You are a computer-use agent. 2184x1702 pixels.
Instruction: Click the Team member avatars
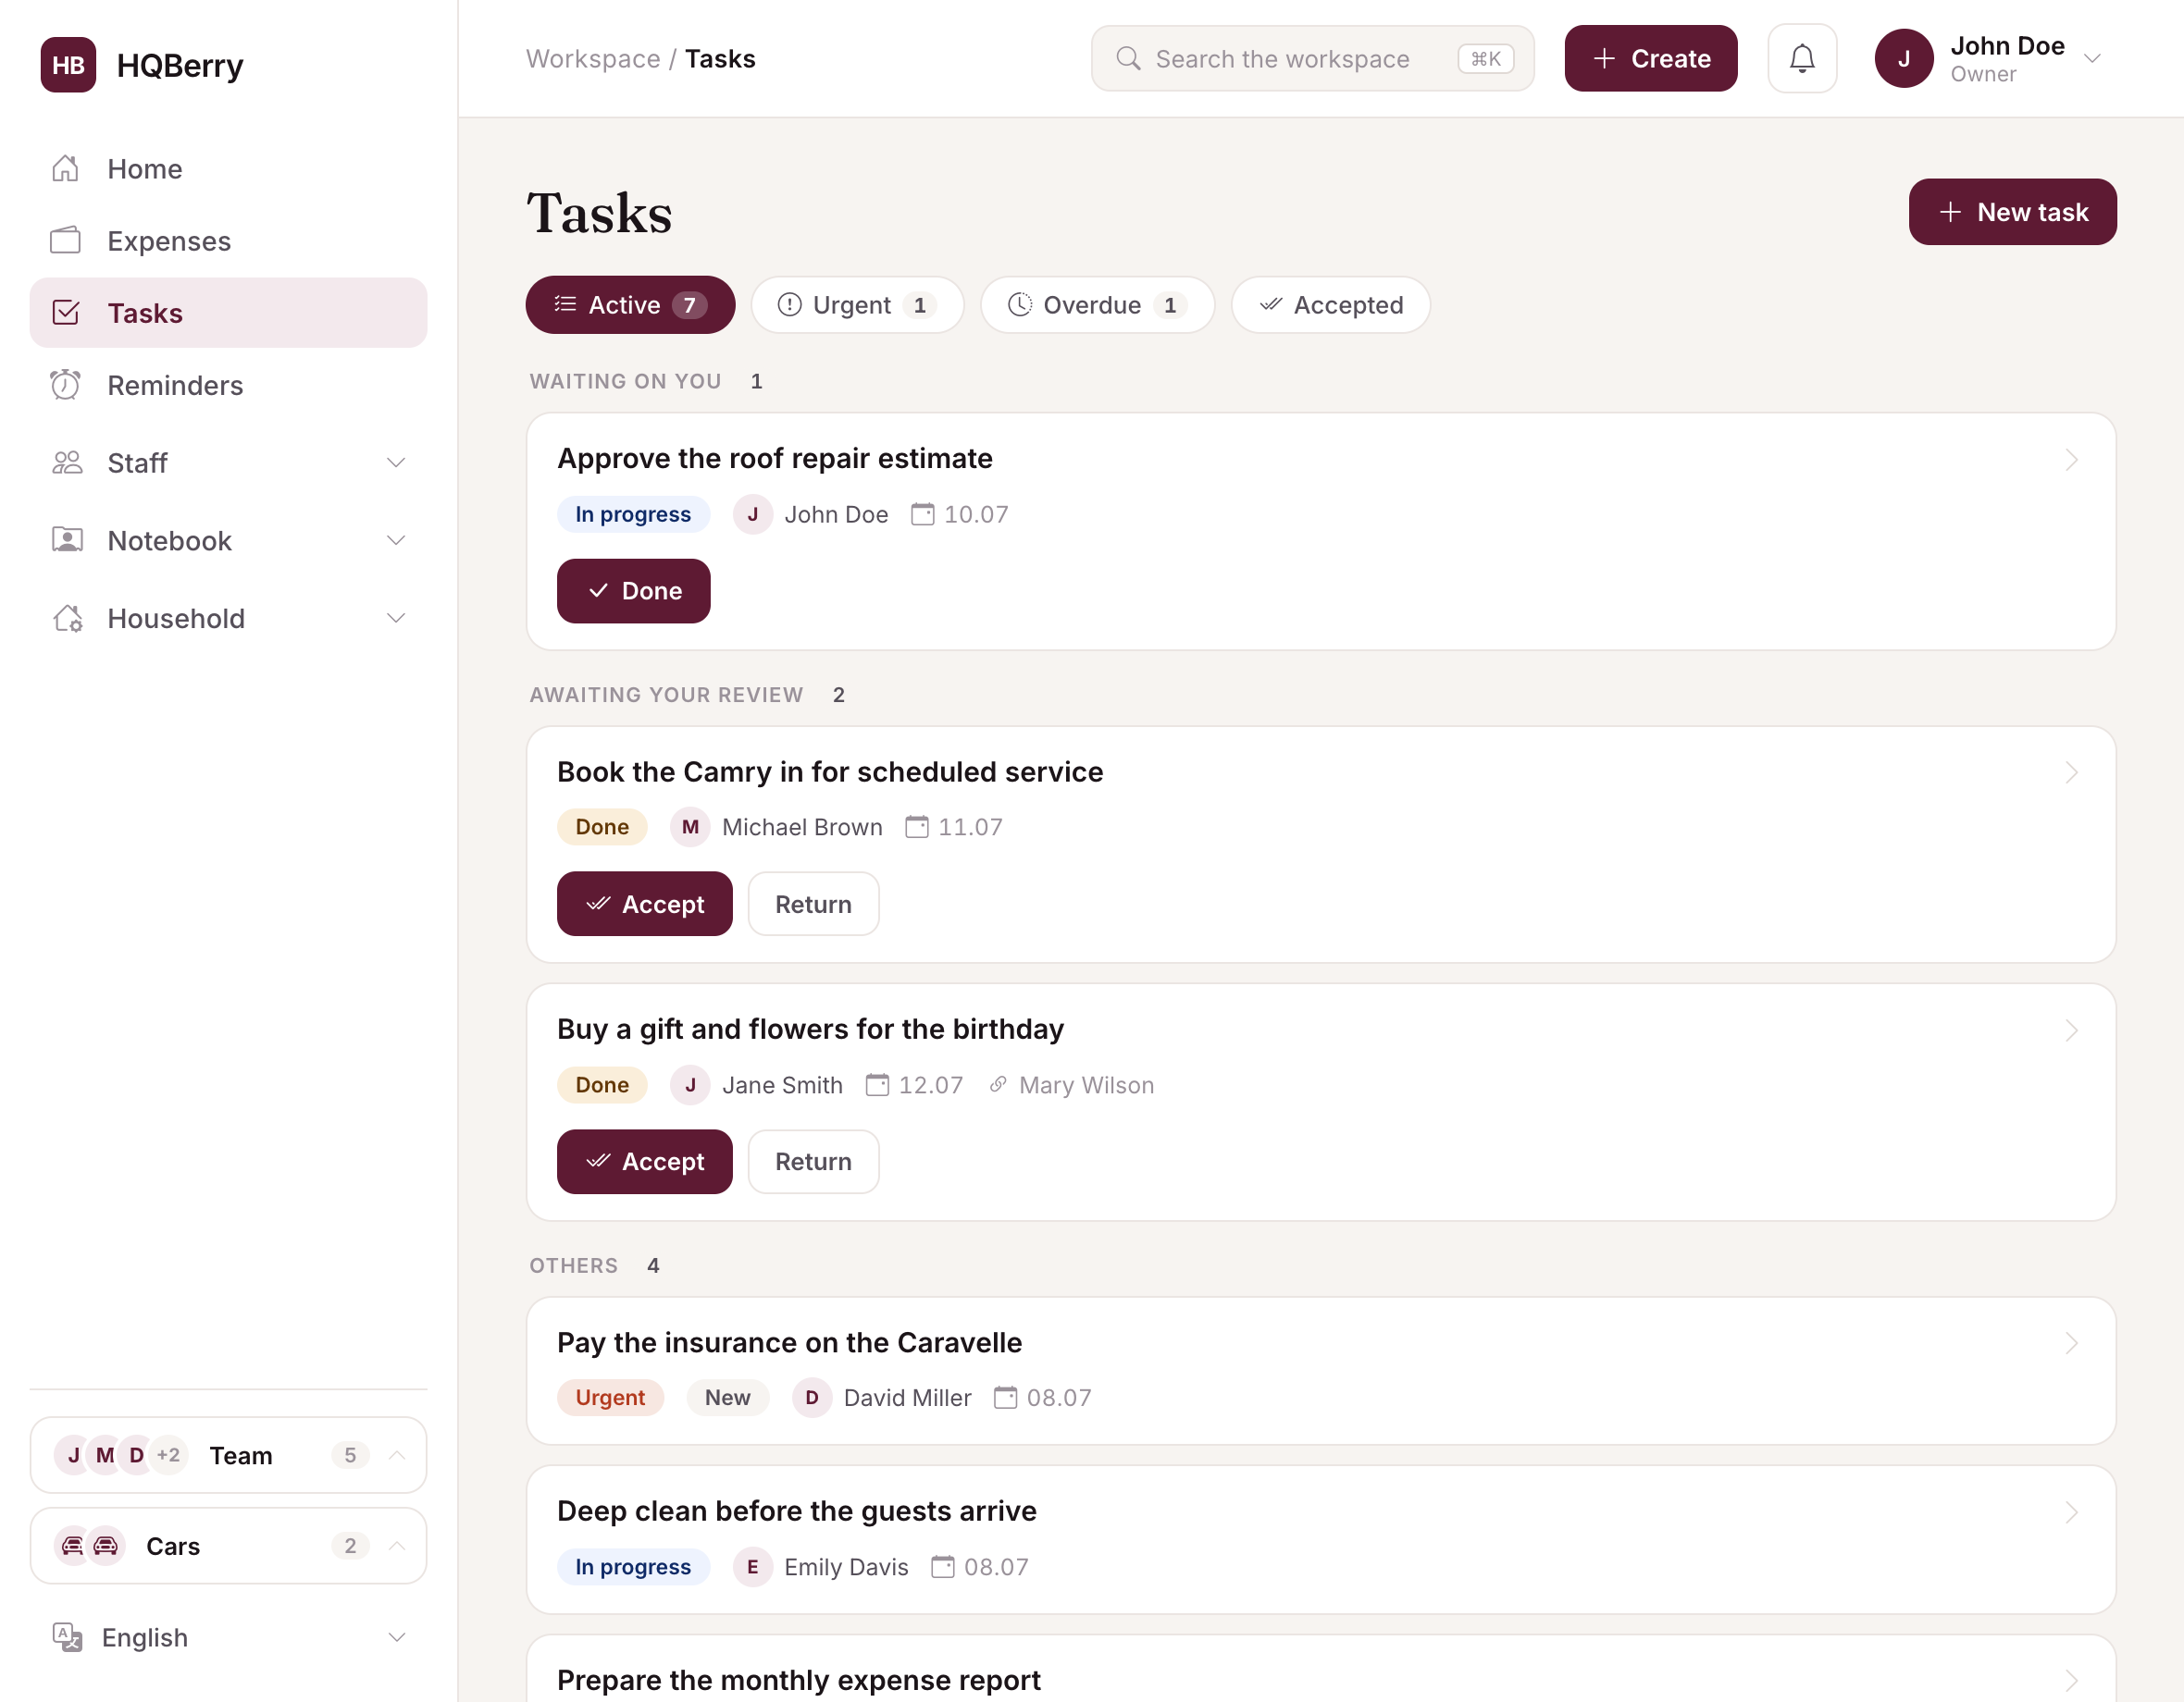121,1456
